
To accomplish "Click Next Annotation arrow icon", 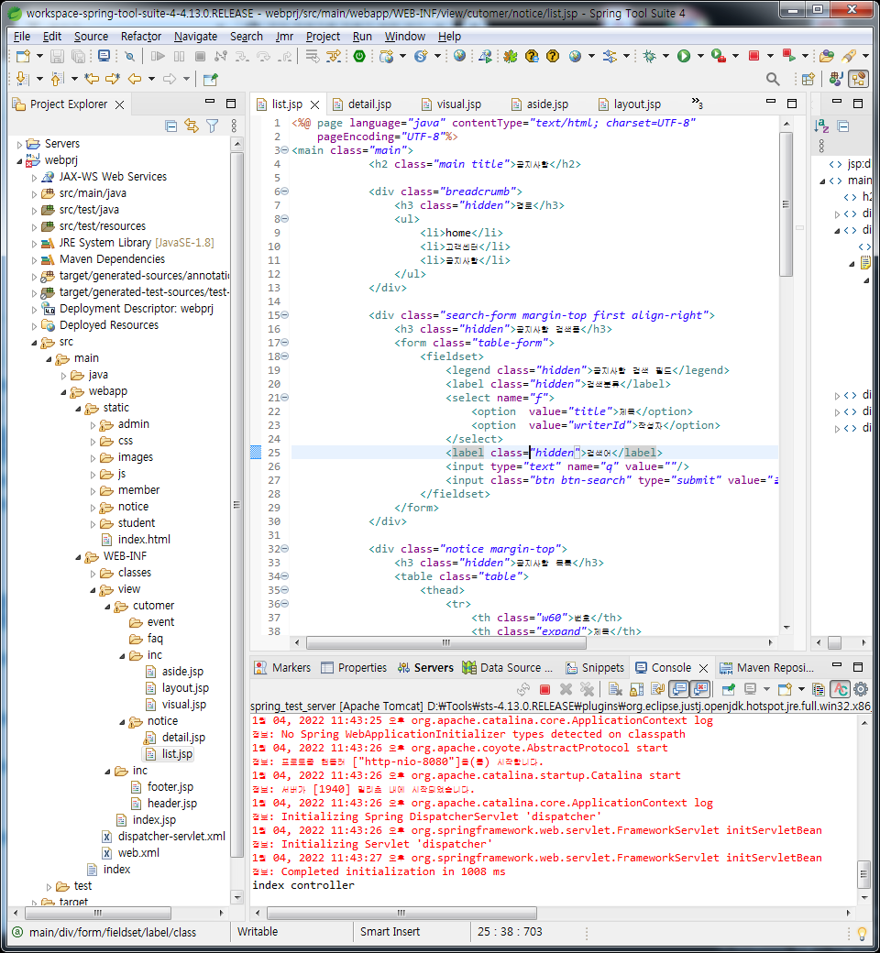I will click(x=22, y=79).
